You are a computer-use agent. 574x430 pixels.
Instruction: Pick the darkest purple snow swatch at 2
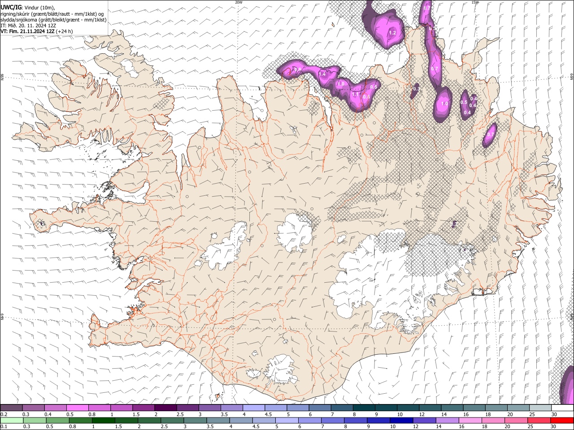(x=165, y=408)
